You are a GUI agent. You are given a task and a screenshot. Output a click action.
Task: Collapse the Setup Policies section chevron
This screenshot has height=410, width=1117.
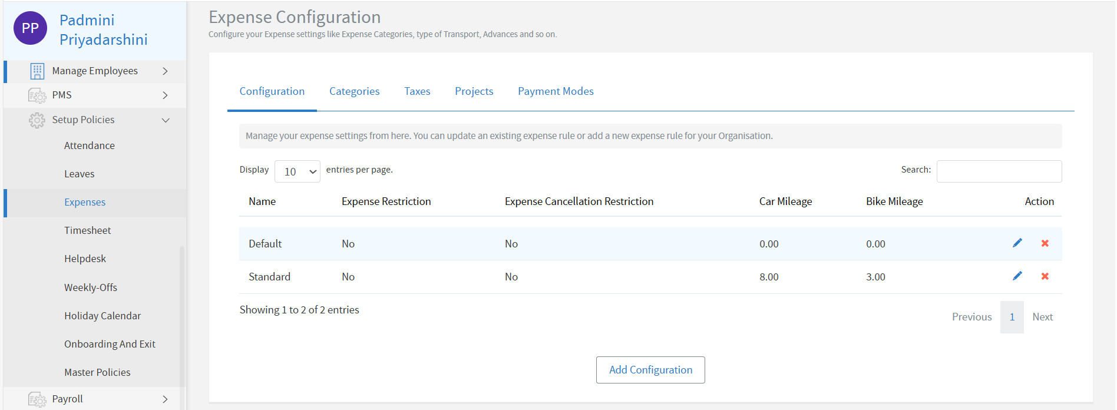166,120
